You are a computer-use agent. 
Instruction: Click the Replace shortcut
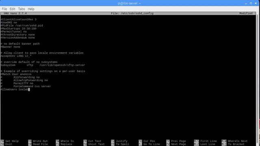64,144
